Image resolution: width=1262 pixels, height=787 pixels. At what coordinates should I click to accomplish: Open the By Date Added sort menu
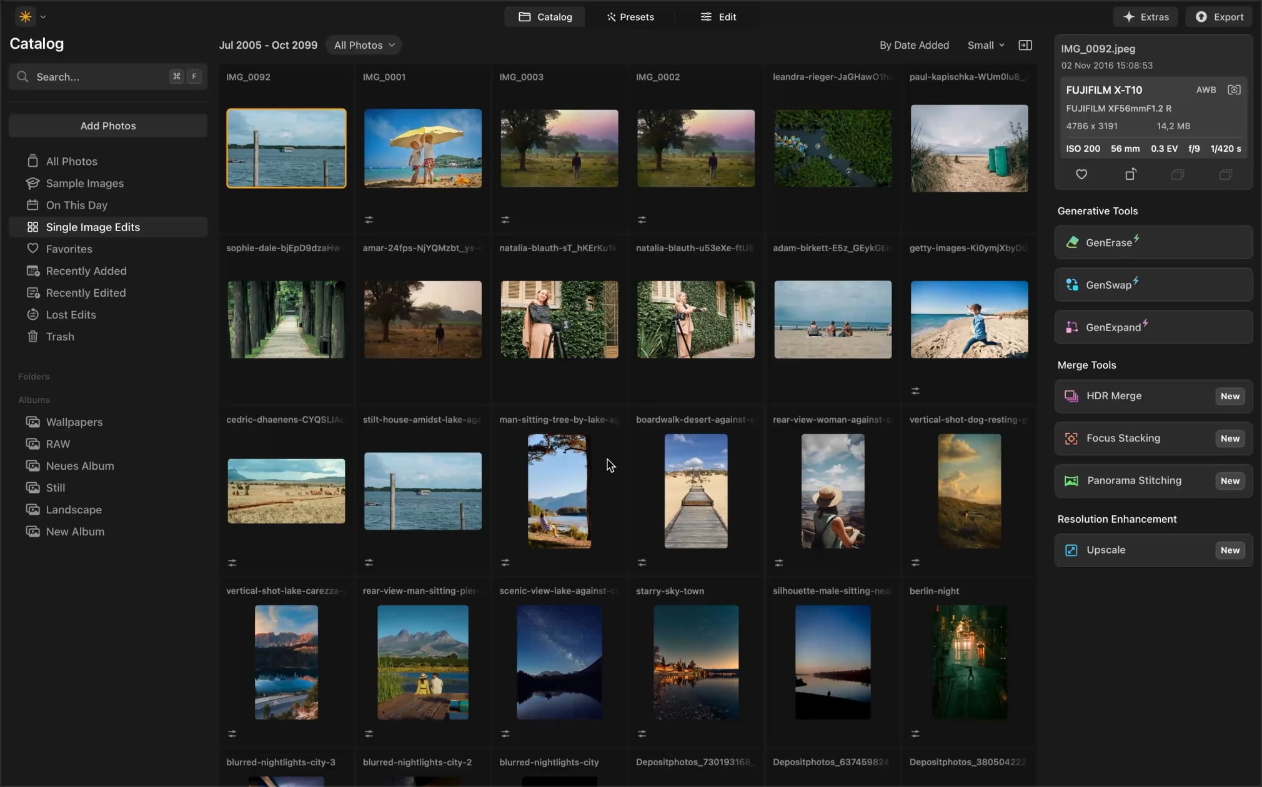tap(914, 45)
